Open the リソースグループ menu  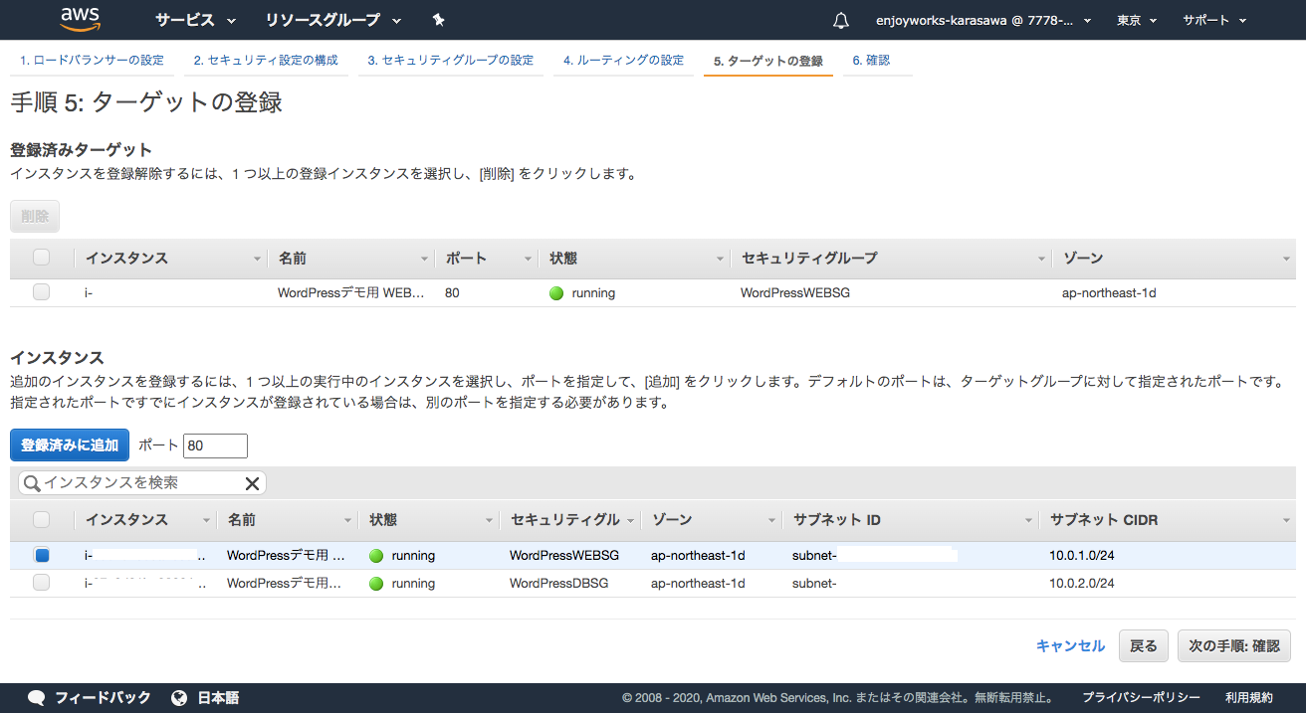pos(332,20)
